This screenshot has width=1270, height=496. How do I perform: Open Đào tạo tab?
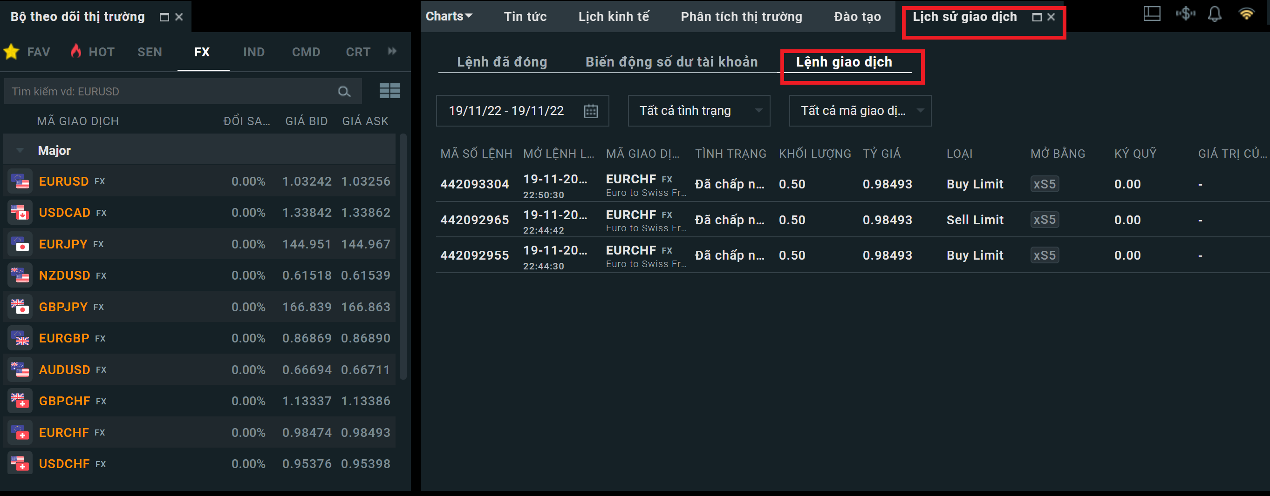pos(857,17)
